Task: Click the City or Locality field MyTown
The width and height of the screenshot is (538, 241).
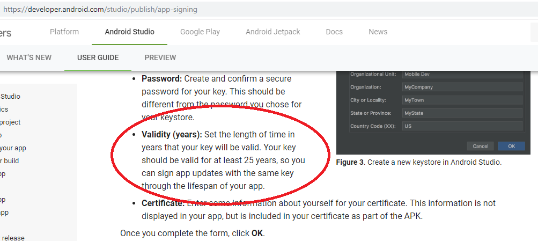Action: [462, 100]
